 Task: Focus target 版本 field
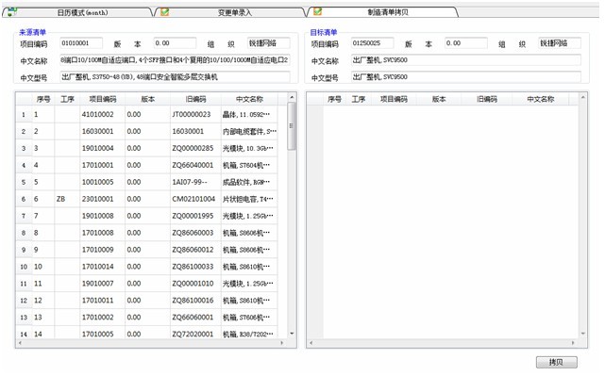[x=465, y=43]
